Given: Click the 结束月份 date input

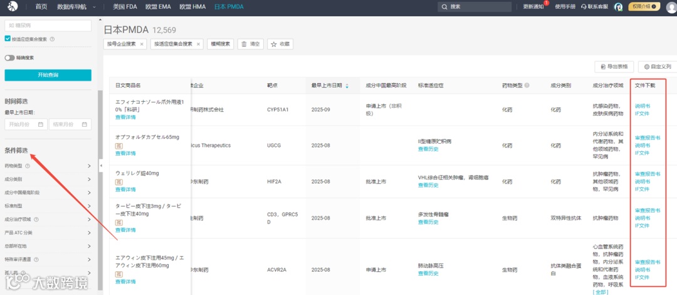Looking at the screenshot, I should coord(70,124).
